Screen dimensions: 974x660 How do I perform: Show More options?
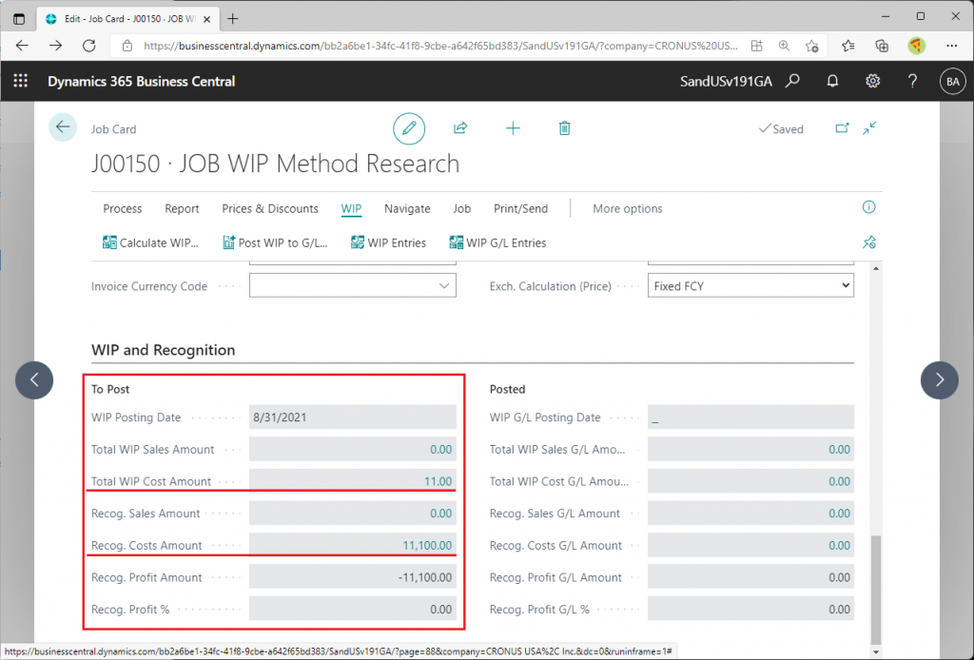click(x=628, y=208)
